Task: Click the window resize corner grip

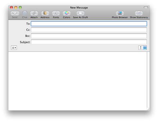Action: [148, 109]
